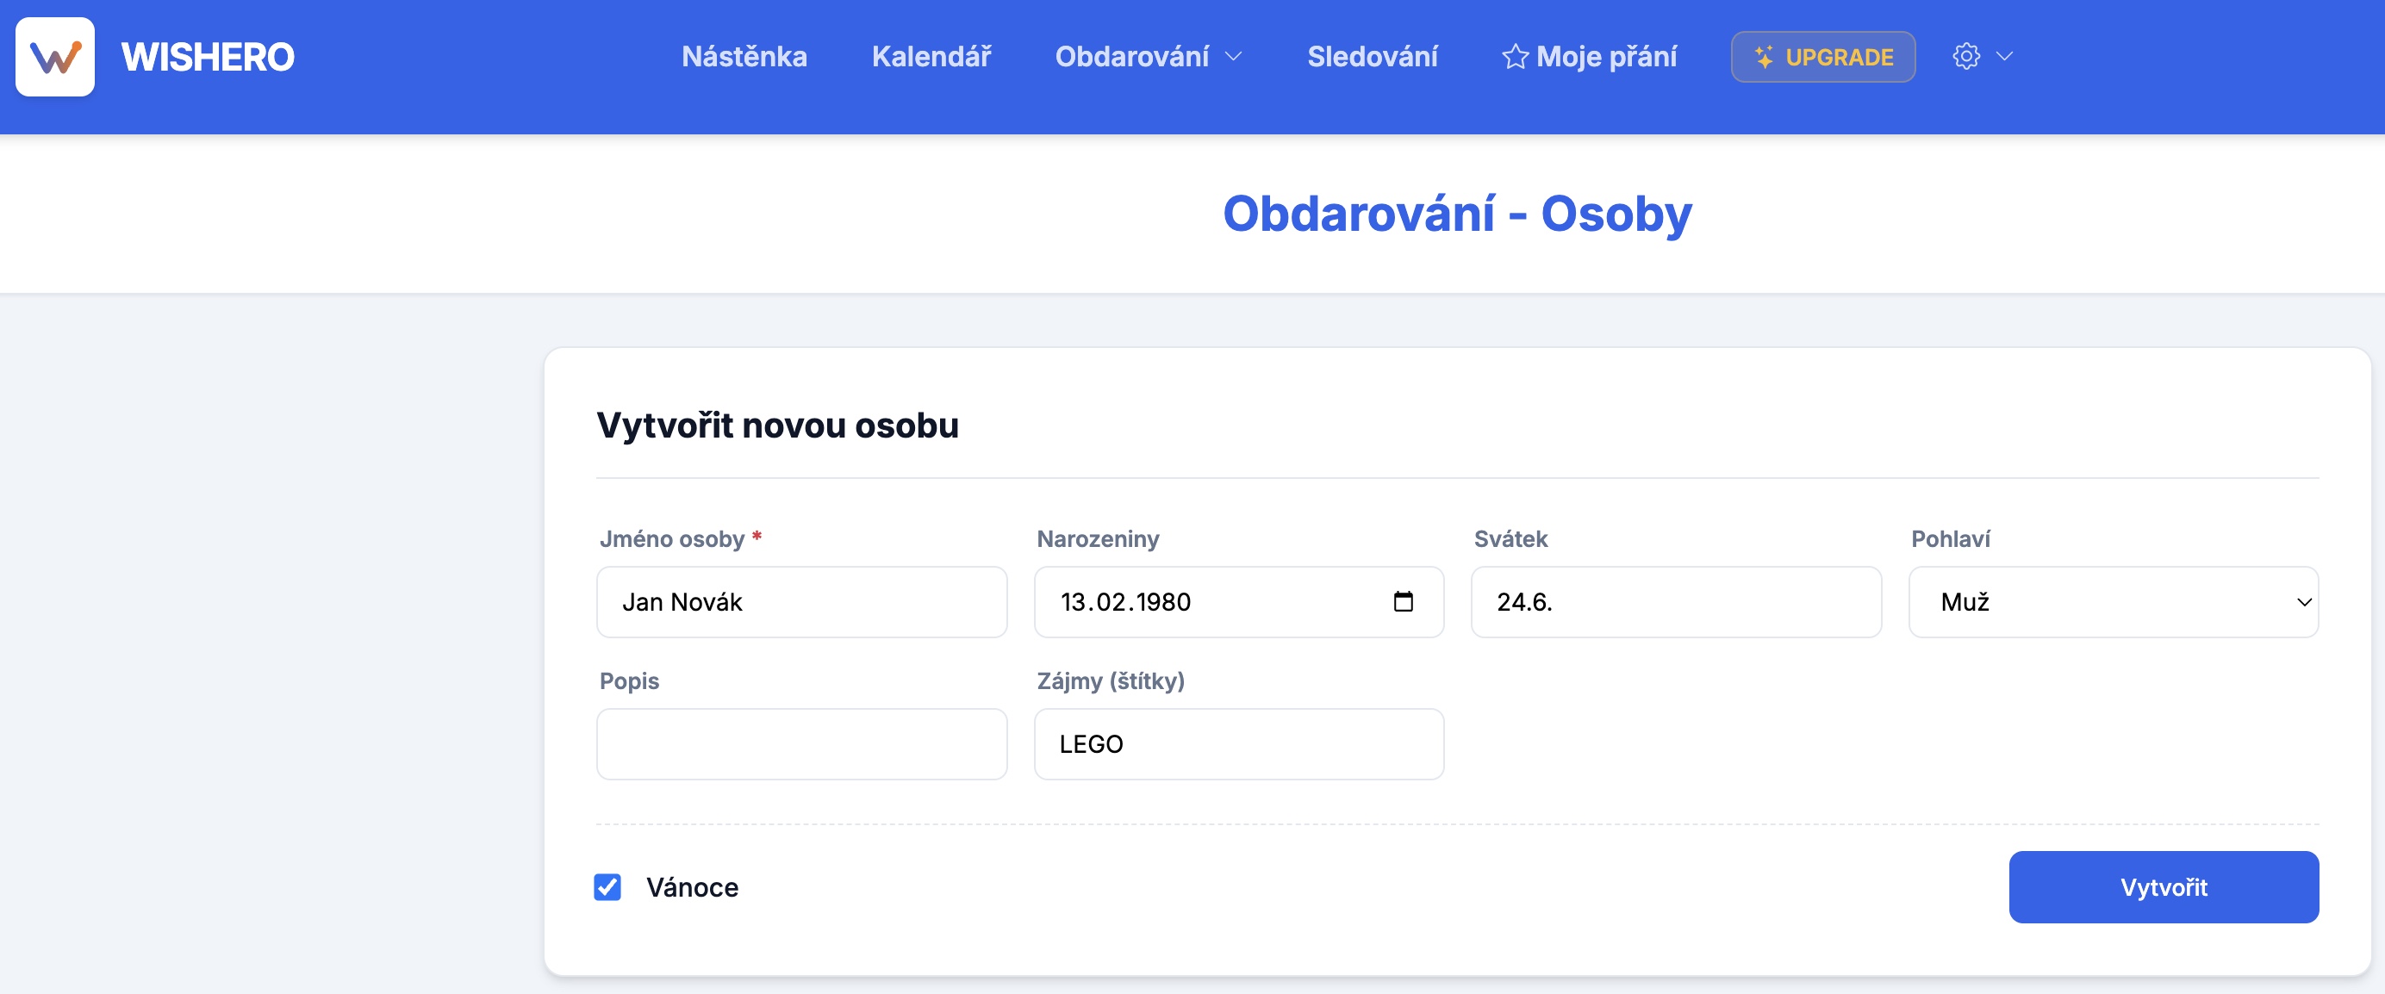Click the Vytvořit button
This screenshot has height=994, width=2385.
2164,886
